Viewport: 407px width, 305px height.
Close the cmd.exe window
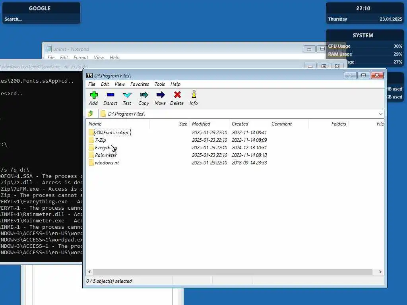coord(337,66)
